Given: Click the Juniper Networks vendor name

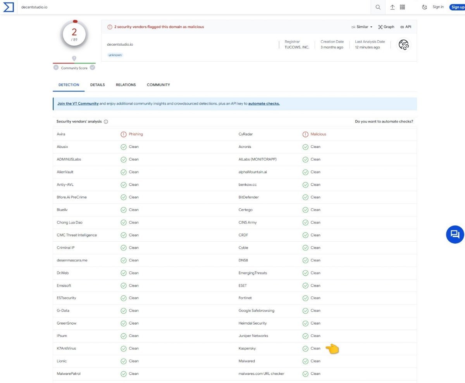Looking at the screenshot, I should (x=253, y=336).
